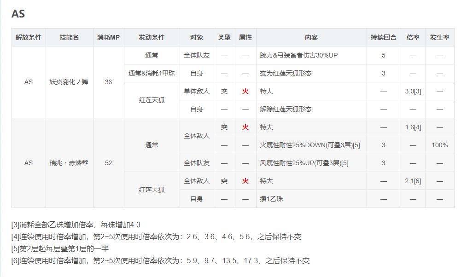
Task: Click the multiplier value 3.0[3]
Action: click(413, 91)
